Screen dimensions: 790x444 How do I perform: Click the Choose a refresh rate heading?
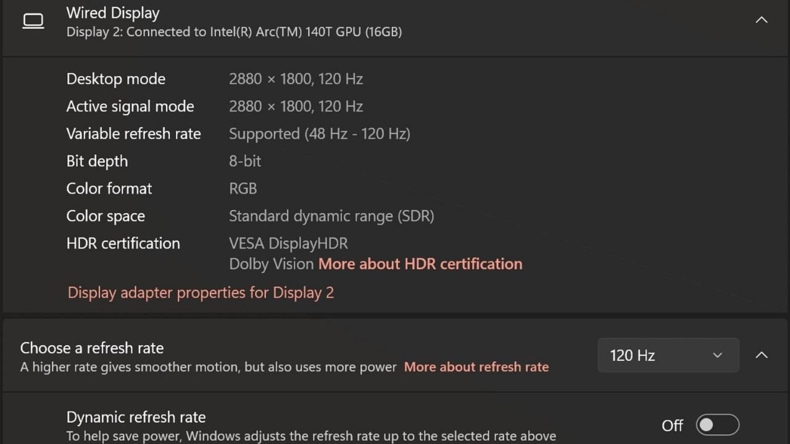(x=92, y=348)
